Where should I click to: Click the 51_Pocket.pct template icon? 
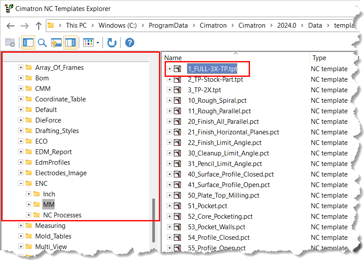tap(177, 206)
